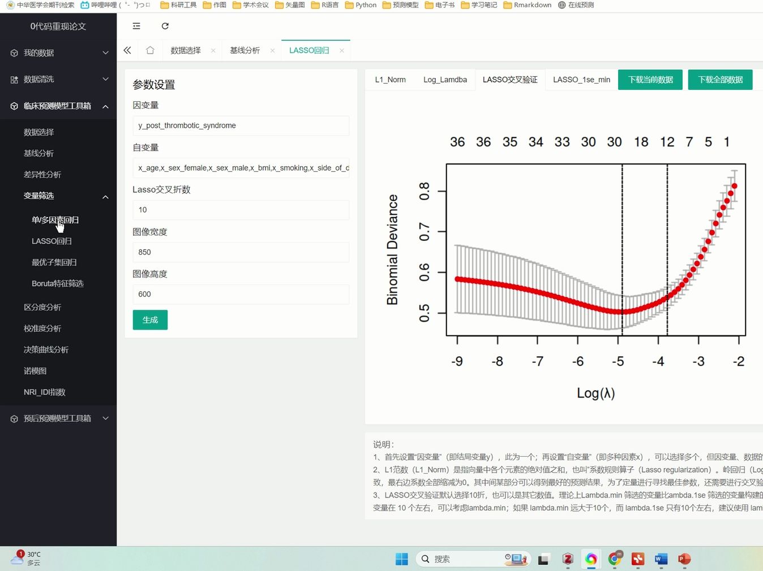Switch to the LASSO回归 tab
This screenshot has height=571, width=763.
(309, 50)
